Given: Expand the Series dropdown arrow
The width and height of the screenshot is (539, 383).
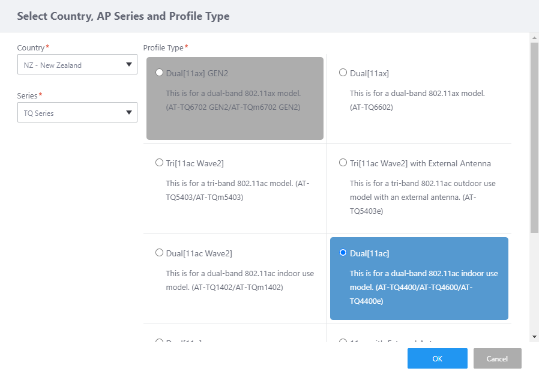Looking at the screenshot, I should click(128, 113).
